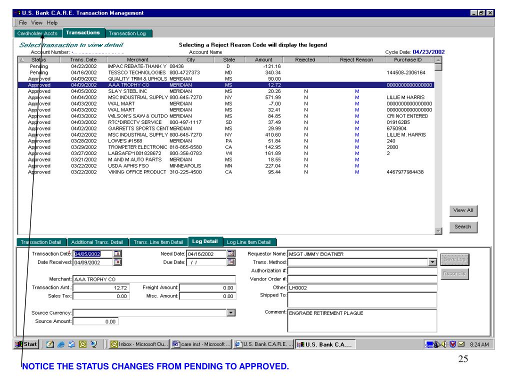Open the Trans. Line Item Detail tab
Screen dimensions: 512x384
(158, 242)
